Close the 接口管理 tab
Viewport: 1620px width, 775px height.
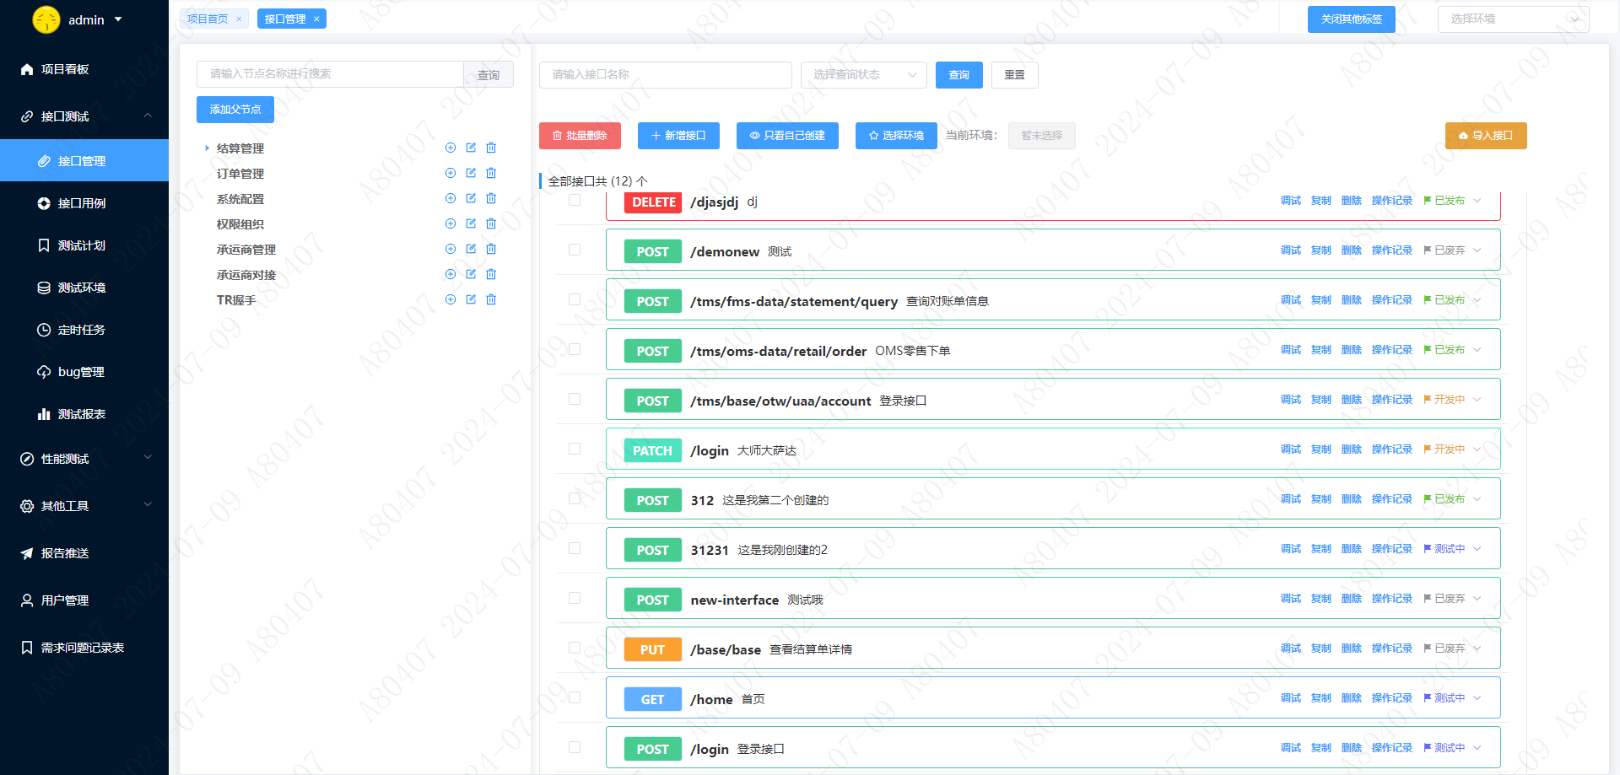coord(316,19)
